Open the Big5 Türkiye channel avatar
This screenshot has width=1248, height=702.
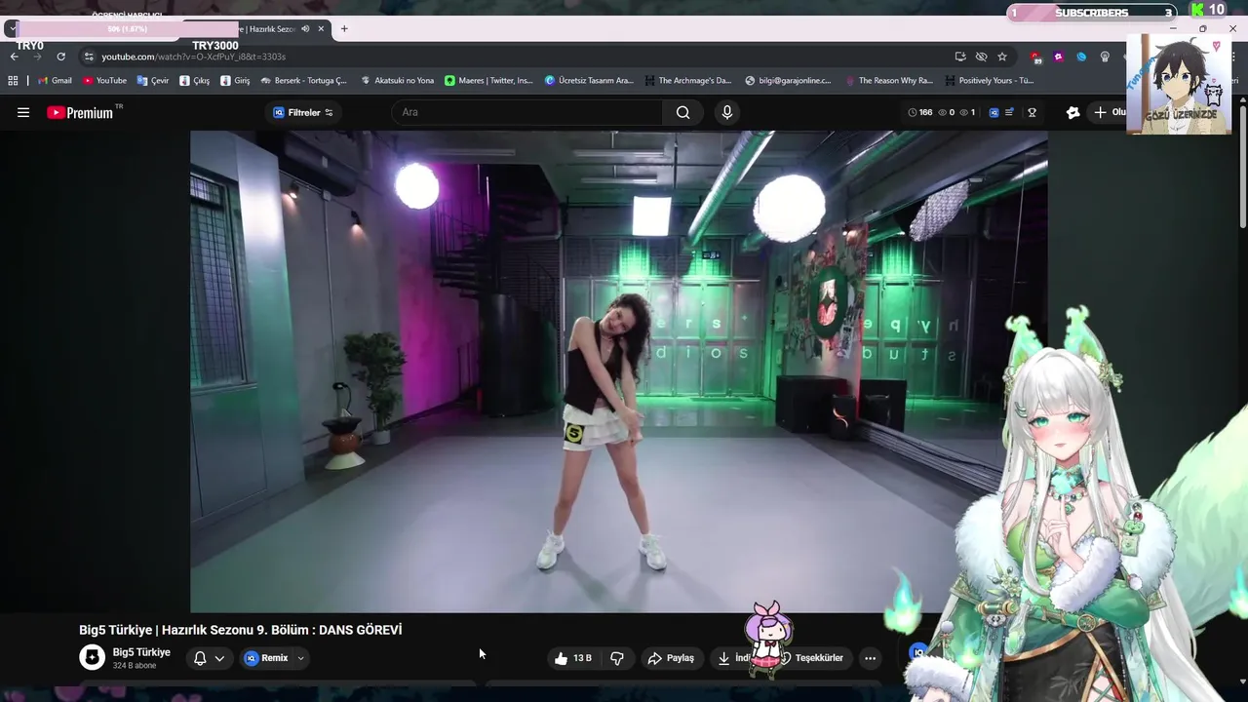92,657
